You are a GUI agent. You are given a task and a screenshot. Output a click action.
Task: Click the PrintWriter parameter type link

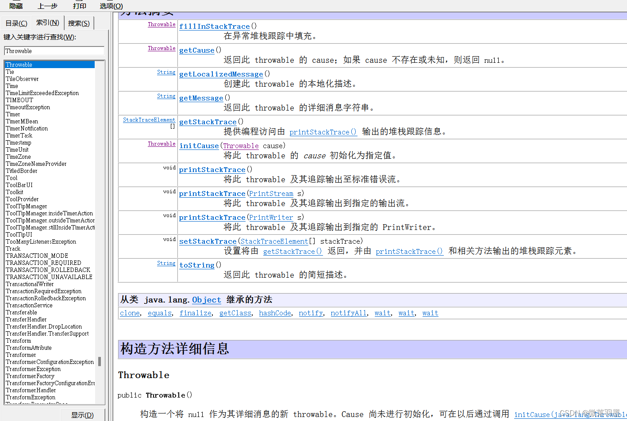[271, 218]
